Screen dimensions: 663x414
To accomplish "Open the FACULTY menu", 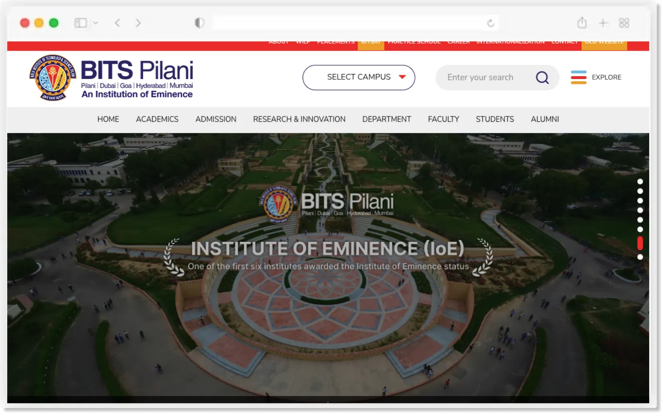I will [x=444, y=119].
